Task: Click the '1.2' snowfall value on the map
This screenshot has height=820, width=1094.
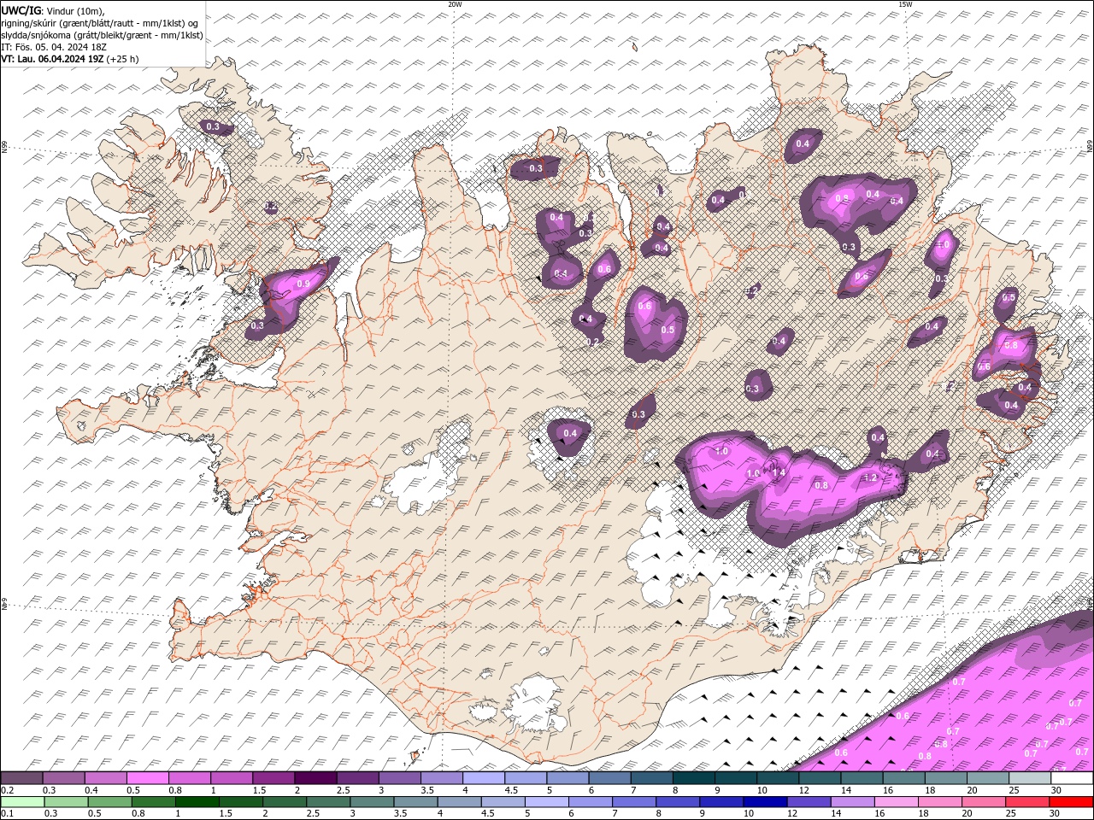Action: 871,478
